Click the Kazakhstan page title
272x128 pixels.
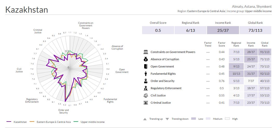27,10
